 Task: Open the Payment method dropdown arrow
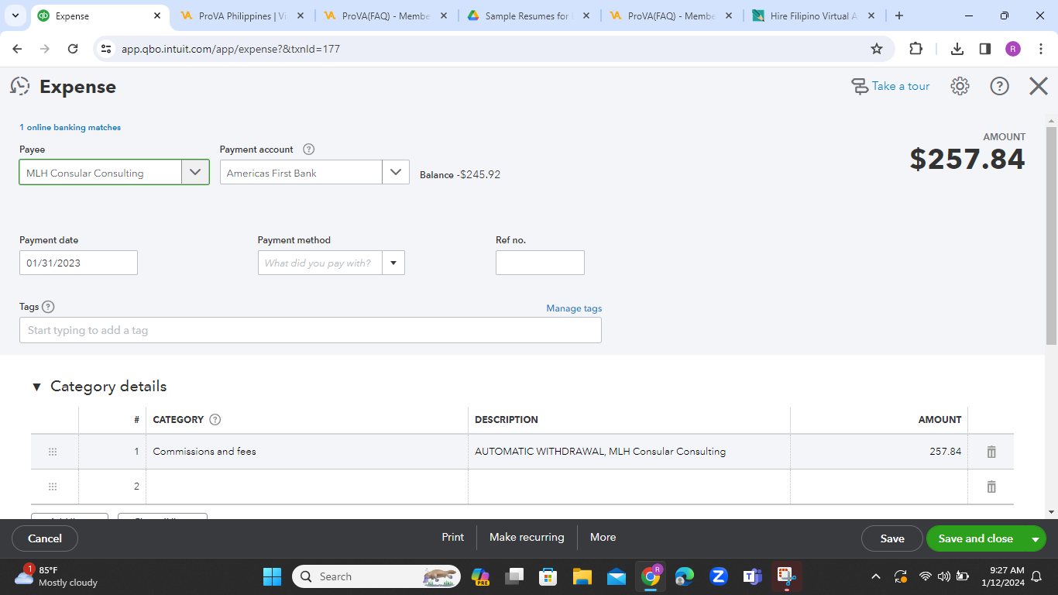(x=393, y=263)
